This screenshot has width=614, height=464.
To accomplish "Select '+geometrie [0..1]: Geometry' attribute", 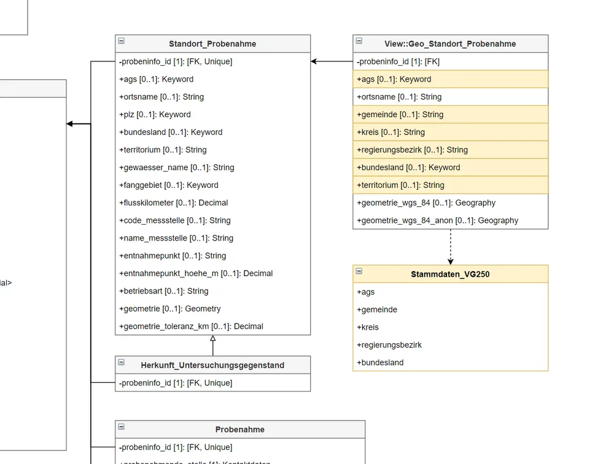I will (212, 308).
